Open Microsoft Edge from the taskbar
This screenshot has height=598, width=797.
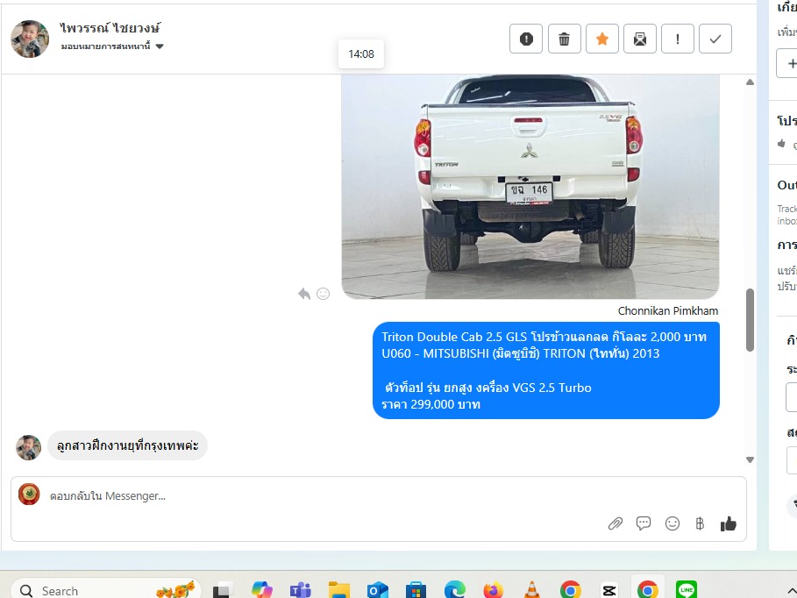tap(454, 590)
